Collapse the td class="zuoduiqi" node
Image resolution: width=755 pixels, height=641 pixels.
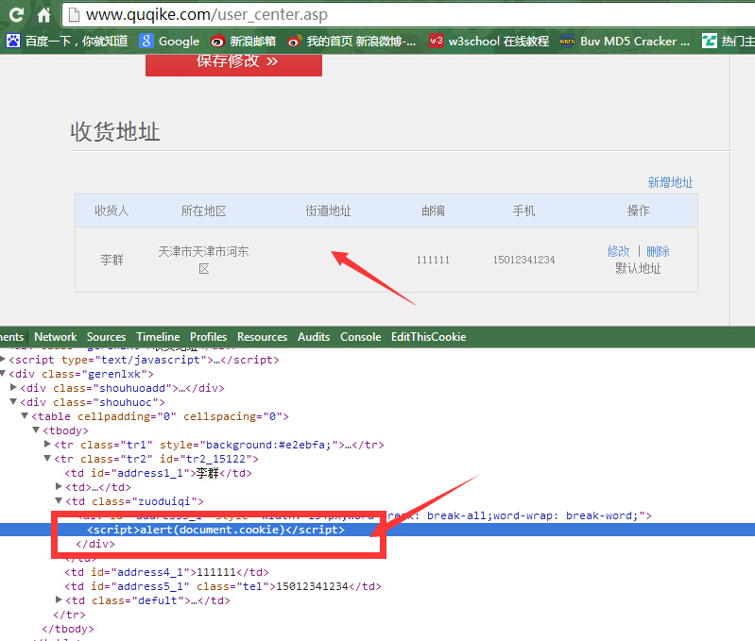(59, 500)
